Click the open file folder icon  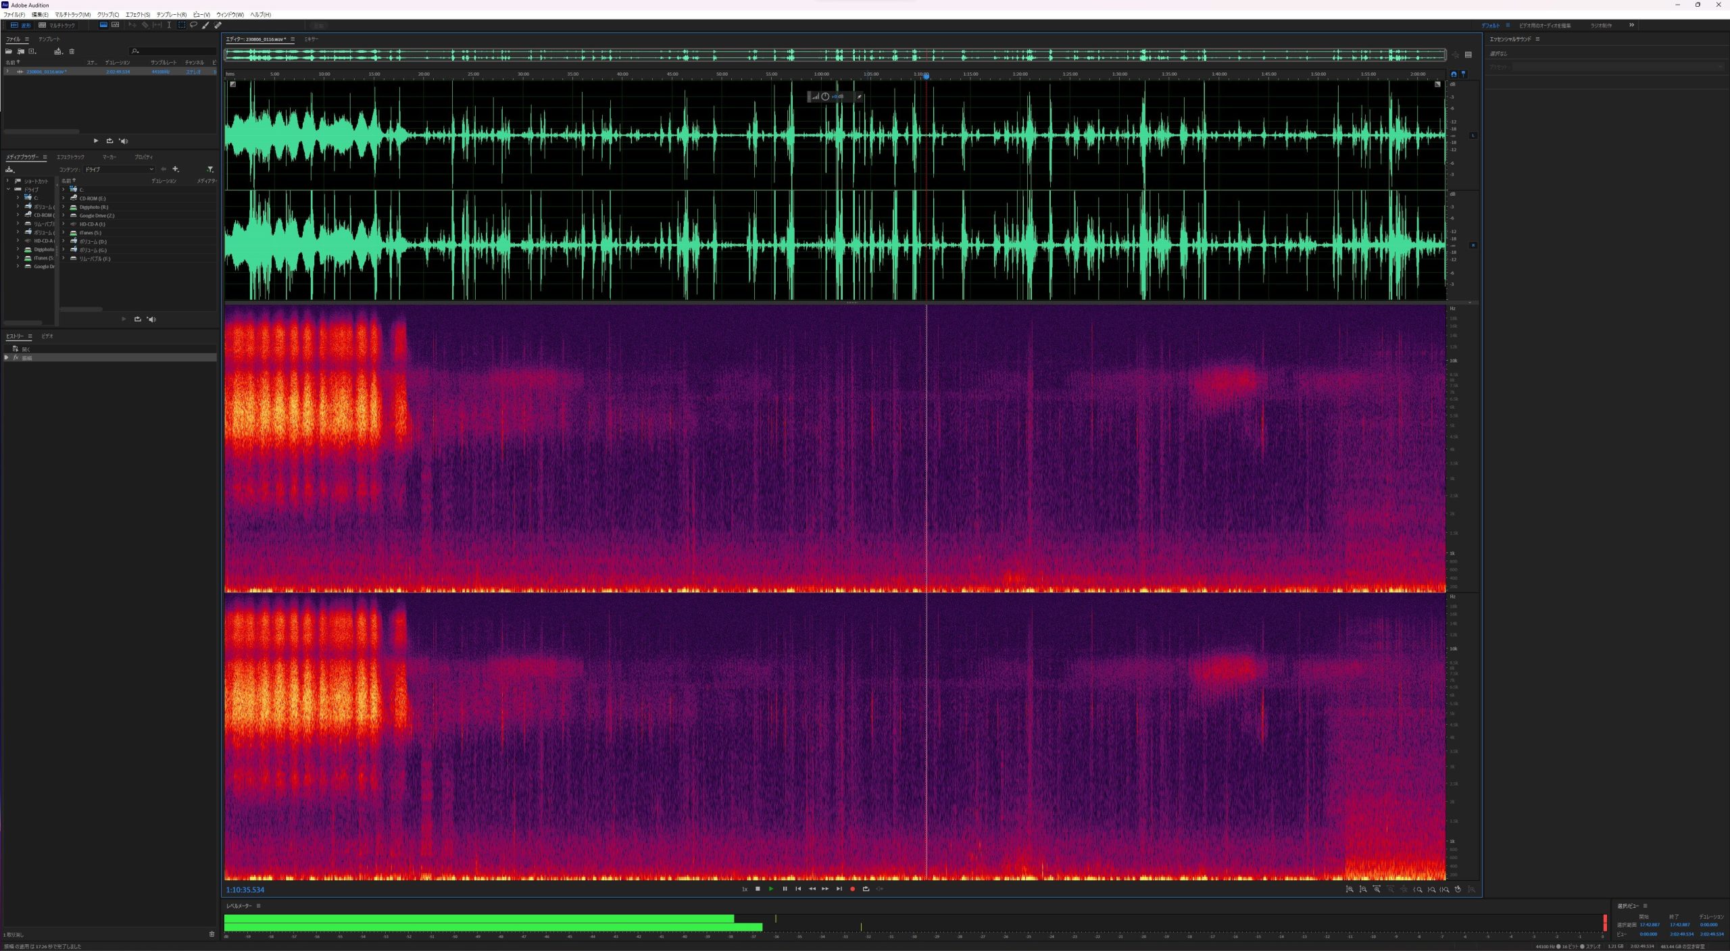[x=9, y=51]
